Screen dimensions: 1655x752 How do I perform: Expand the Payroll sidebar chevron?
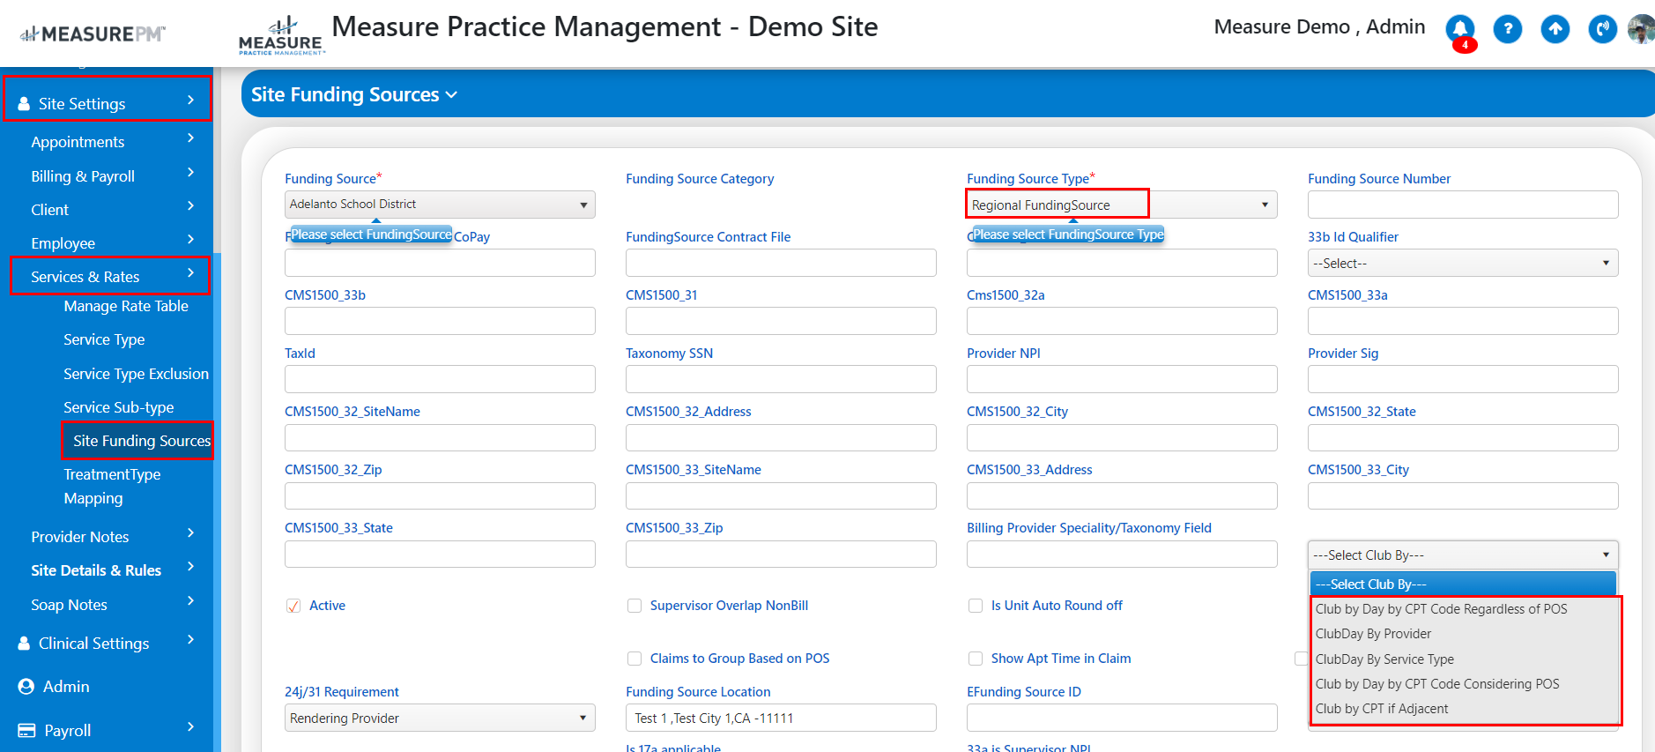pos(190,727)
